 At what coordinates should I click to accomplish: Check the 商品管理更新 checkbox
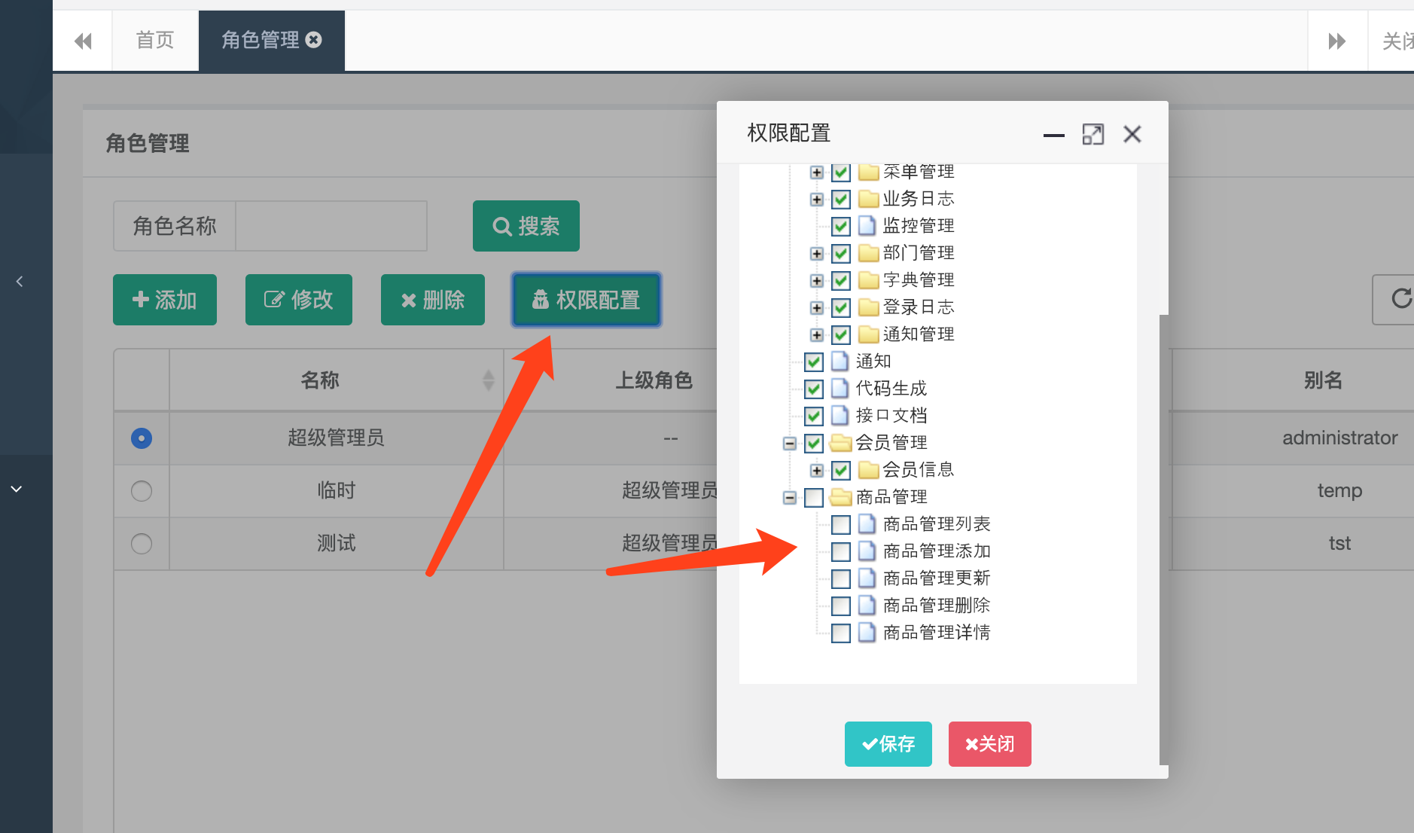(x=841, y=578)
